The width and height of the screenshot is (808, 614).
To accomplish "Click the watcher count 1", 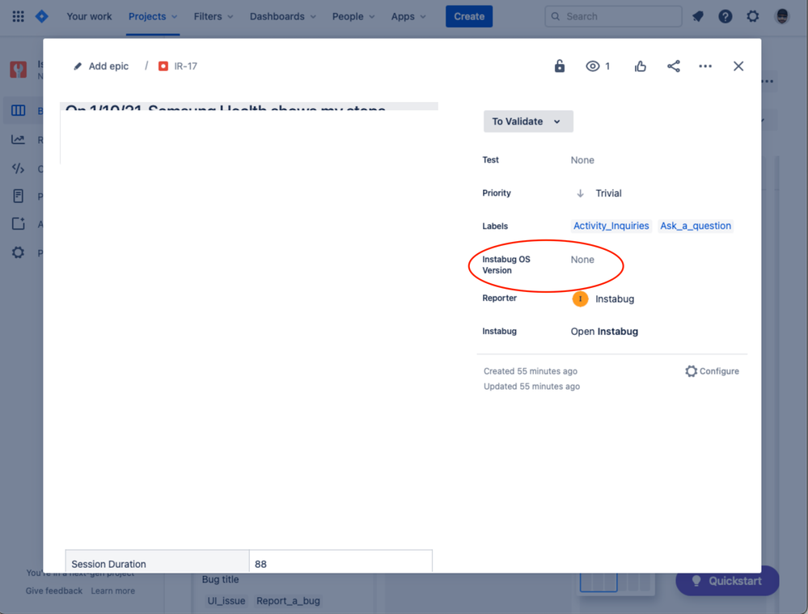I will click(607, 66).
